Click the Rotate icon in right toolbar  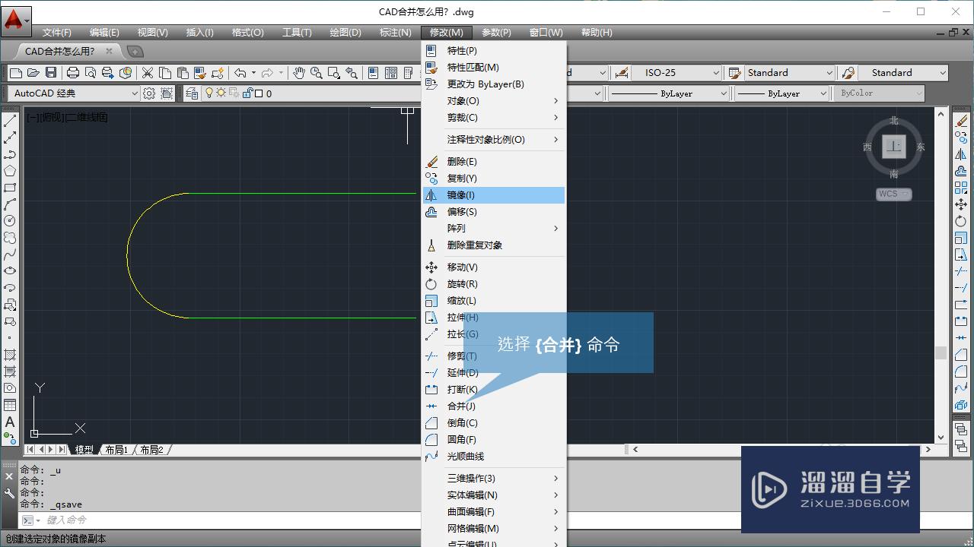coord(962,221)
